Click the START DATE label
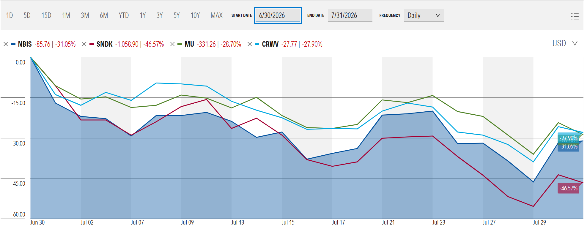Screen dimensions: 587x237 pyautogui.click(x=242, y=15)
